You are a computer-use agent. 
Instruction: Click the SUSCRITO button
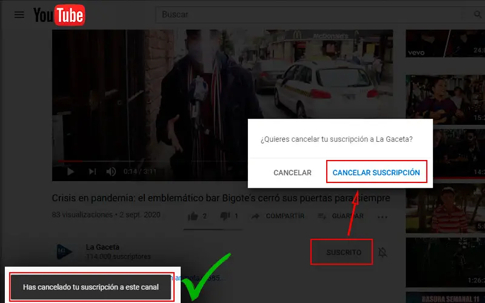(341, 252)
